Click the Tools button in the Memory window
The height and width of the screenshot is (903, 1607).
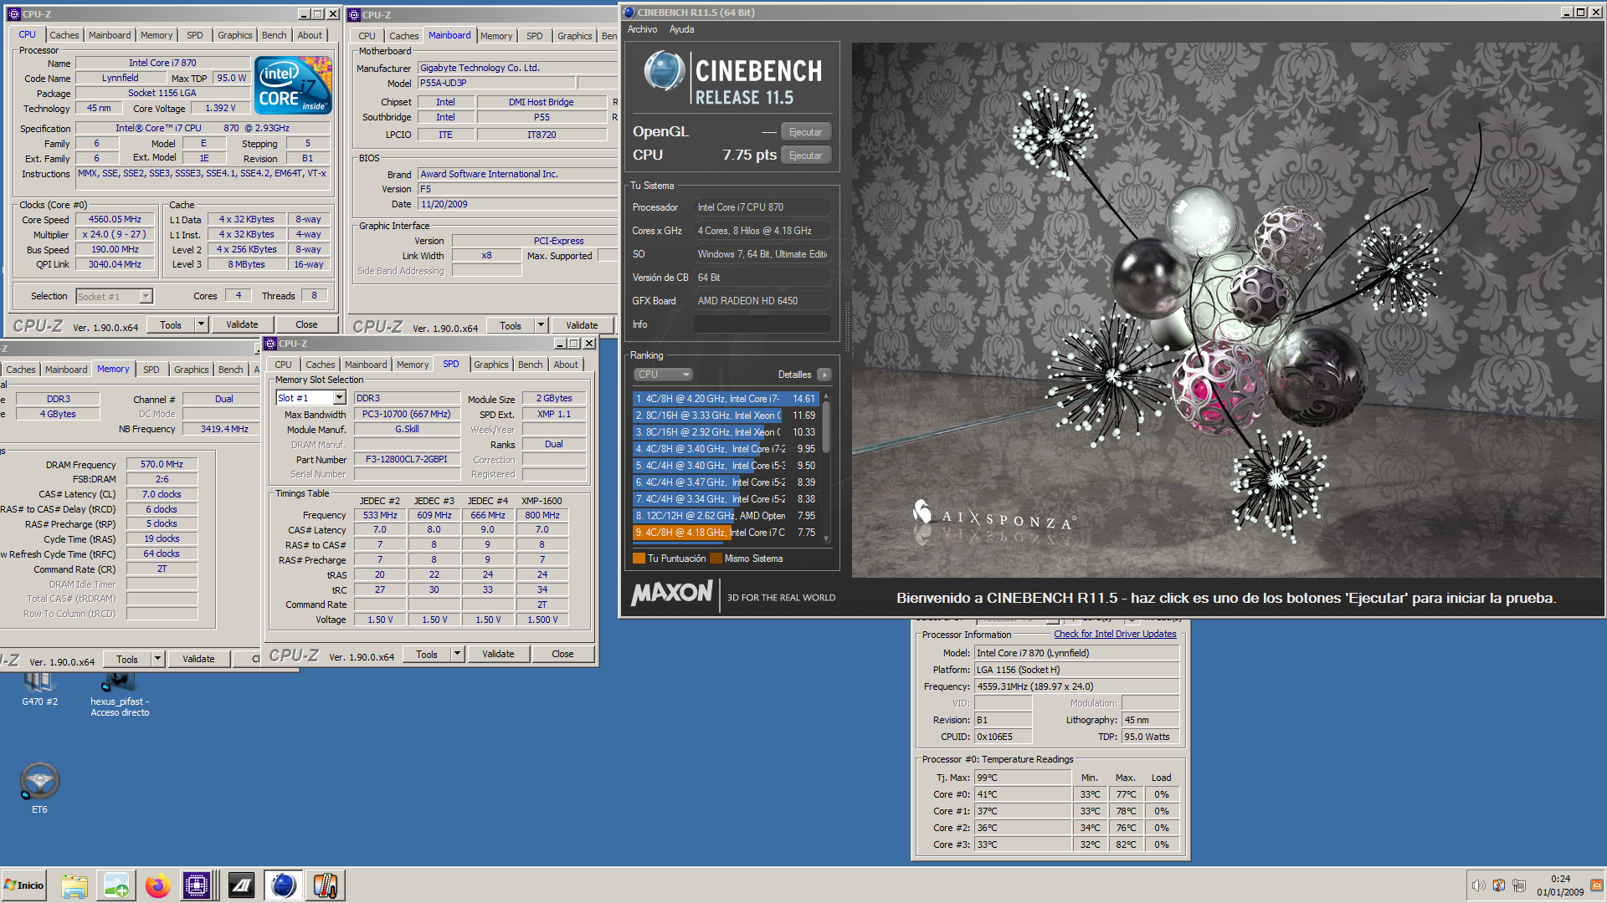click(x=126, y=659)
